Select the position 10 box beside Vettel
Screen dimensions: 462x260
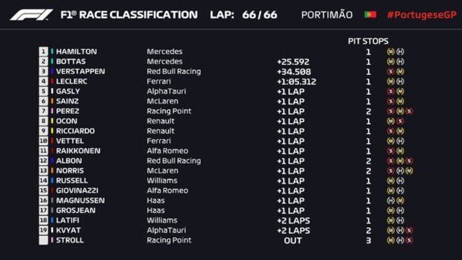(43, 141)
